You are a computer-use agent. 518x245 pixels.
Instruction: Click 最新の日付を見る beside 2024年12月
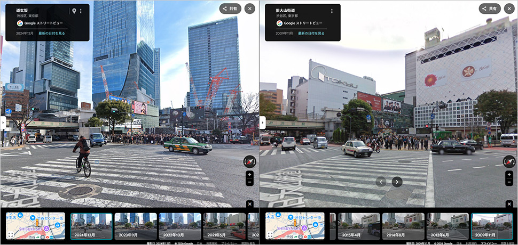coord(52,33)
